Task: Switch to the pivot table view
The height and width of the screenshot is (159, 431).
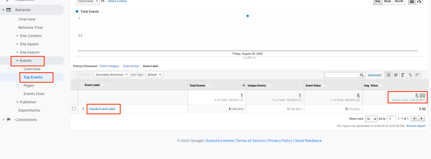Action: [418, 75]
